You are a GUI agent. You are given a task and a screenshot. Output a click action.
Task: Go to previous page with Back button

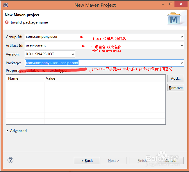coord(87,161)
